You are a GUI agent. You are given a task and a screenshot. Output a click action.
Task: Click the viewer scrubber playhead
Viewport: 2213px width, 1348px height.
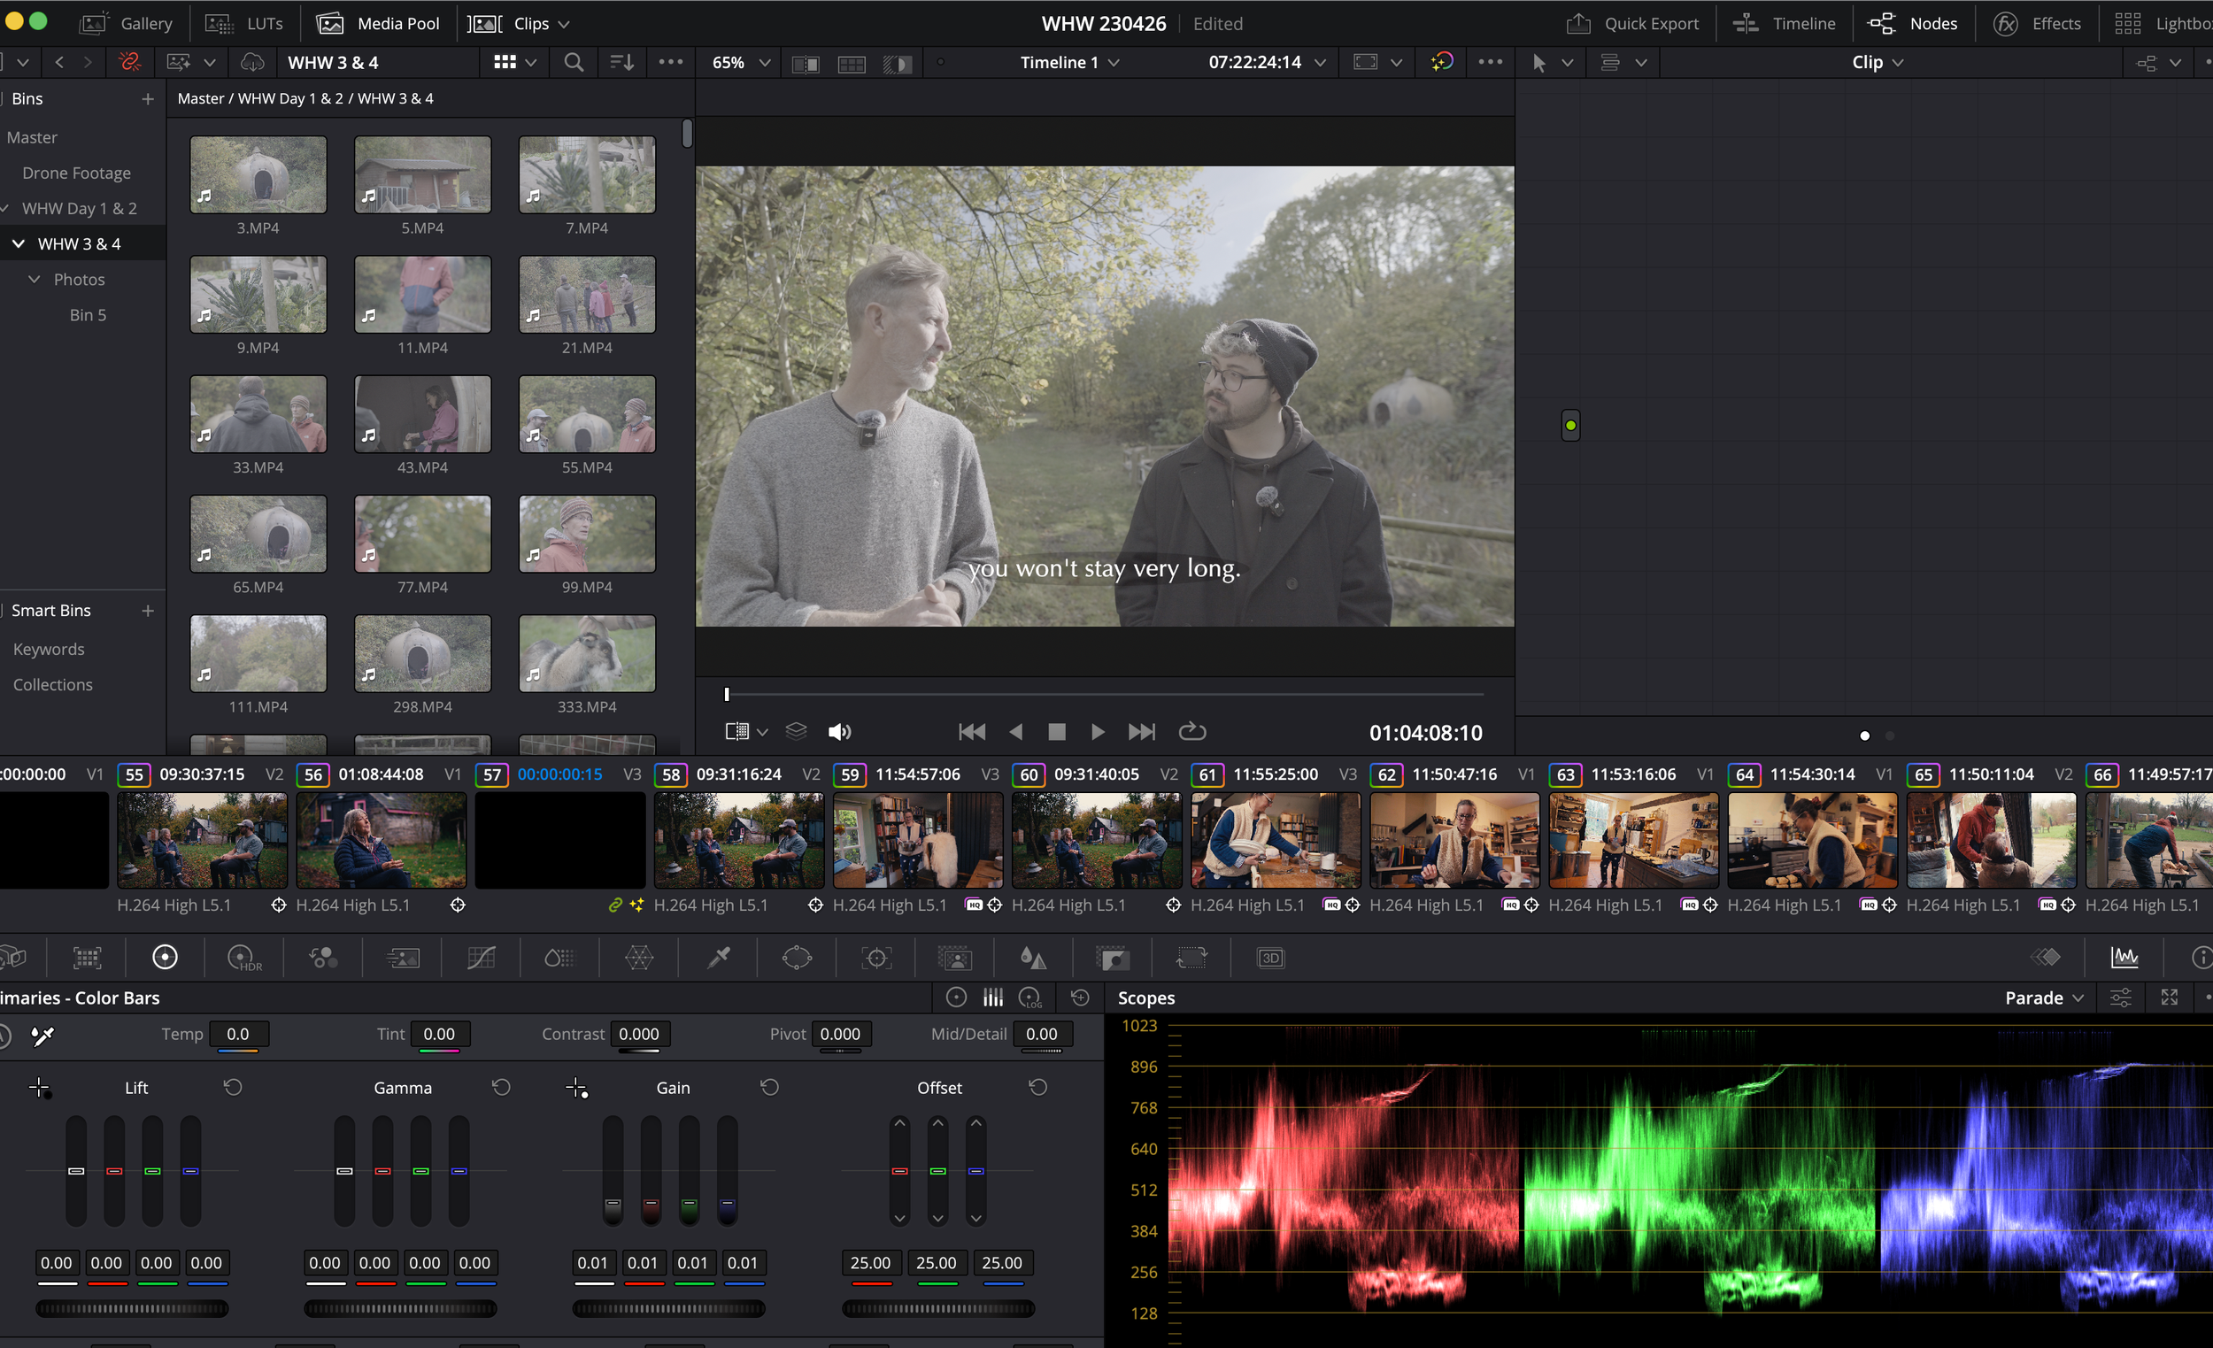coord(727,694)
